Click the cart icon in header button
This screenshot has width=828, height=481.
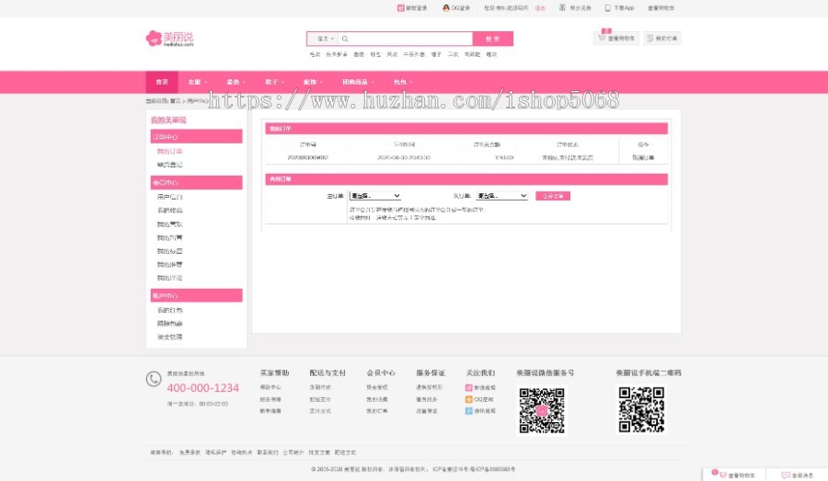click(x=602, y=38)
